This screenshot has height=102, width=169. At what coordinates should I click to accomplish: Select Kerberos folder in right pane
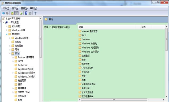click(x=84, y=39)
